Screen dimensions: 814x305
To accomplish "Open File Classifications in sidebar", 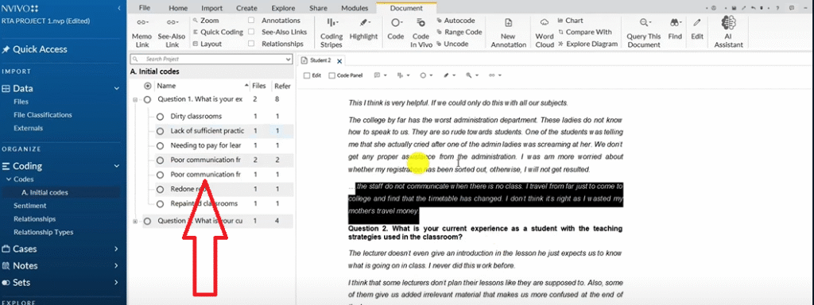I will [x=43, y=115].
